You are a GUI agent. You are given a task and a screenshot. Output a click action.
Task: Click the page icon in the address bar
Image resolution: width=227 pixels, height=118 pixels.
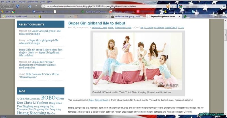(43, 6)
